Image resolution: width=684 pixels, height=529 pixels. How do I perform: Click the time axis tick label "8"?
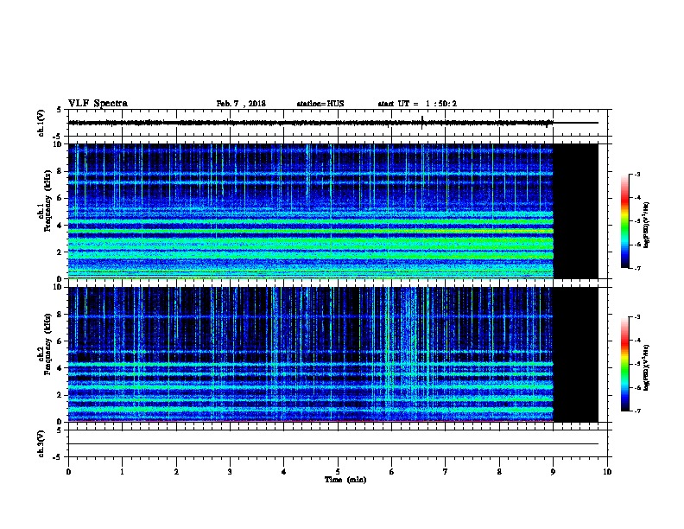pos(499,472)
